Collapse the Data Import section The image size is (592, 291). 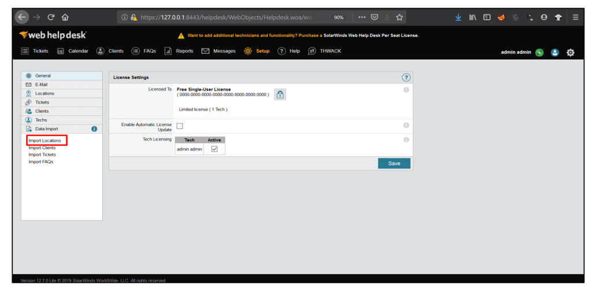pos(62,129)
